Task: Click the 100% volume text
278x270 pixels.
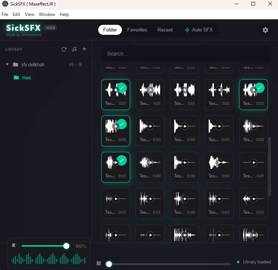Action: 80,246
